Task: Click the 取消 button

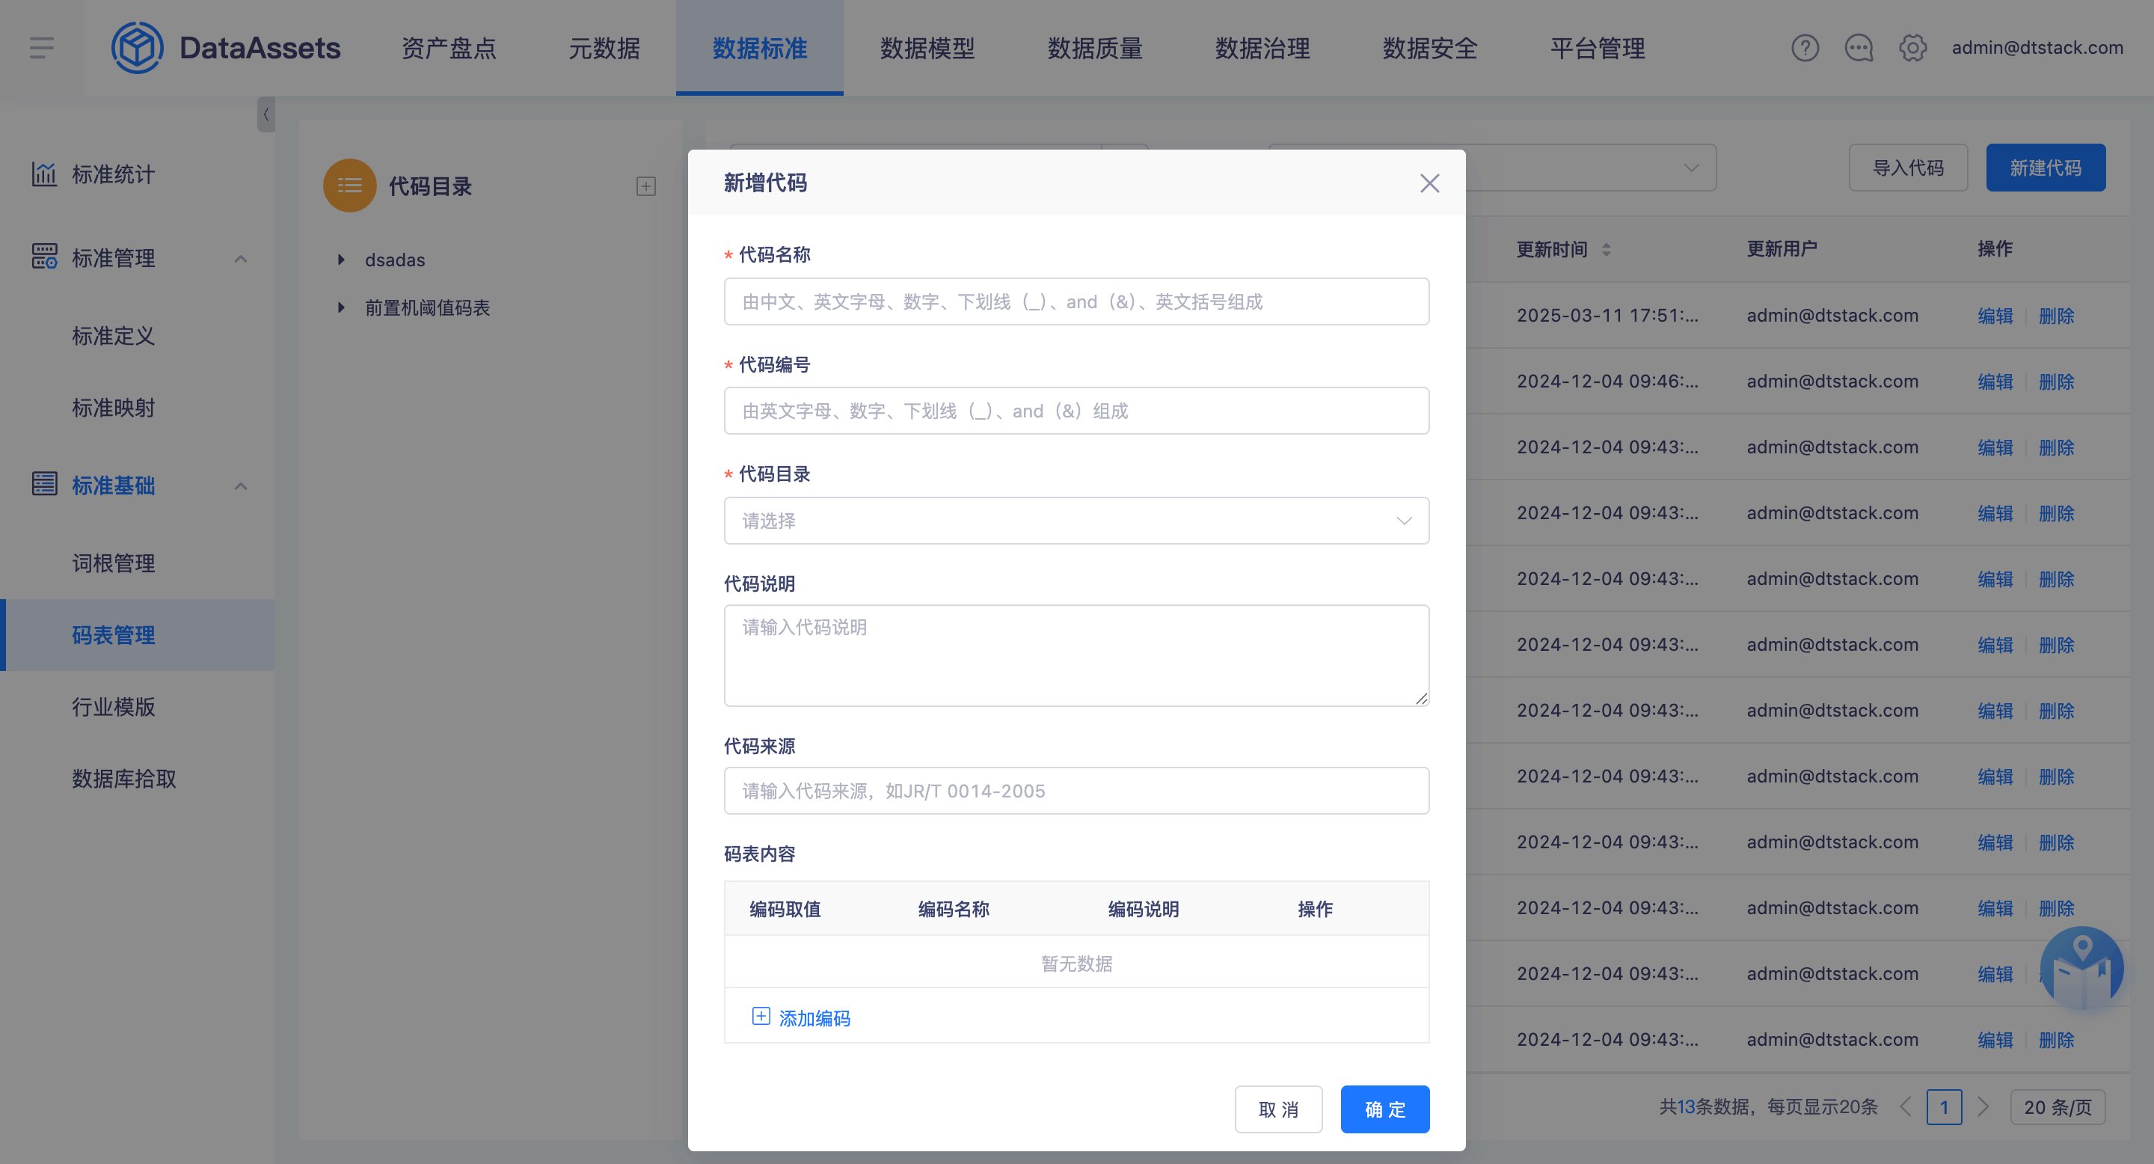Action: click(x=1277, y=1109)
